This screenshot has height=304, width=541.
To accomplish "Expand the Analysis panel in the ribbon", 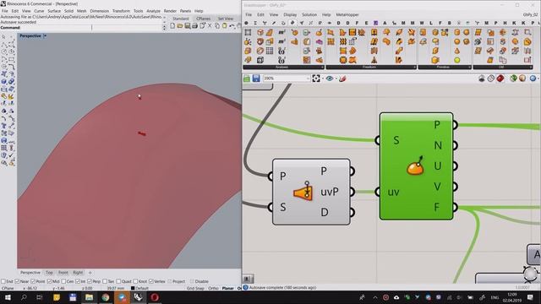I will pyautogui.click(x=322, y=68).
